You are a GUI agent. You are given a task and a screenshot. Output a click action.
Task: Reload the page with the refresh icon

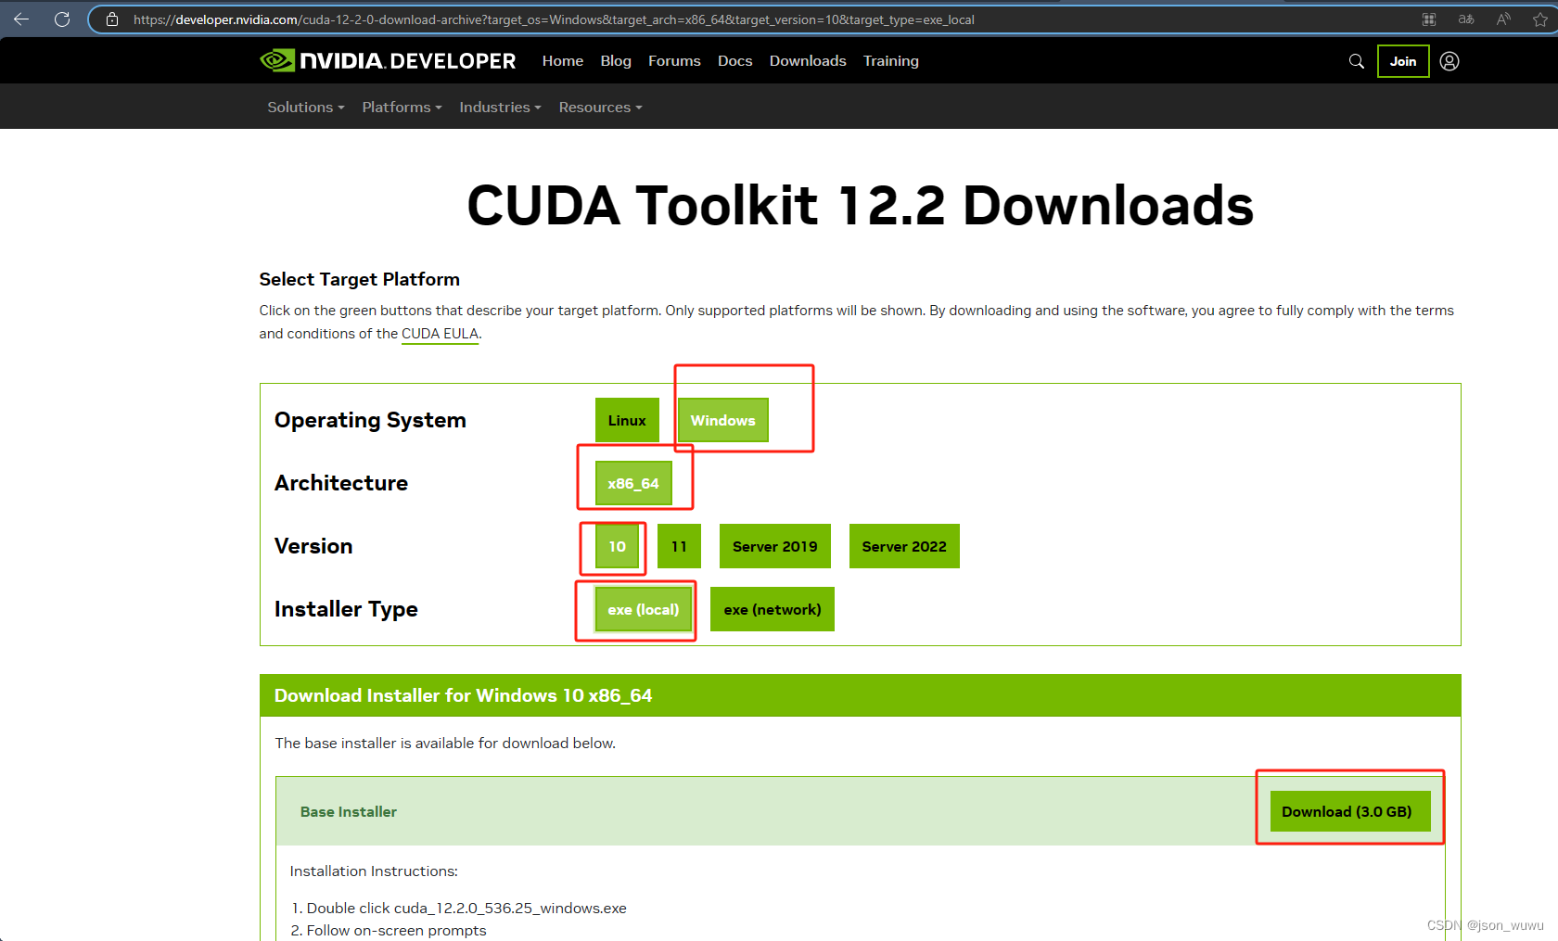pos(62,19)
